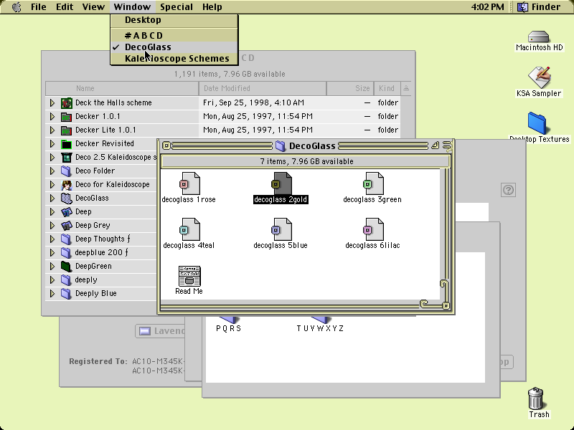Sort list by Size column header

(x=350, y=88)
